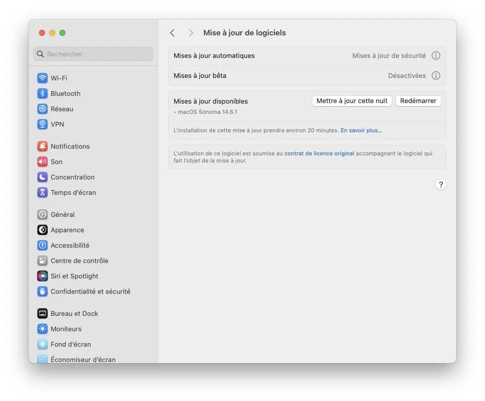
Task: Open Notifications settings
Action: [69, 146]
